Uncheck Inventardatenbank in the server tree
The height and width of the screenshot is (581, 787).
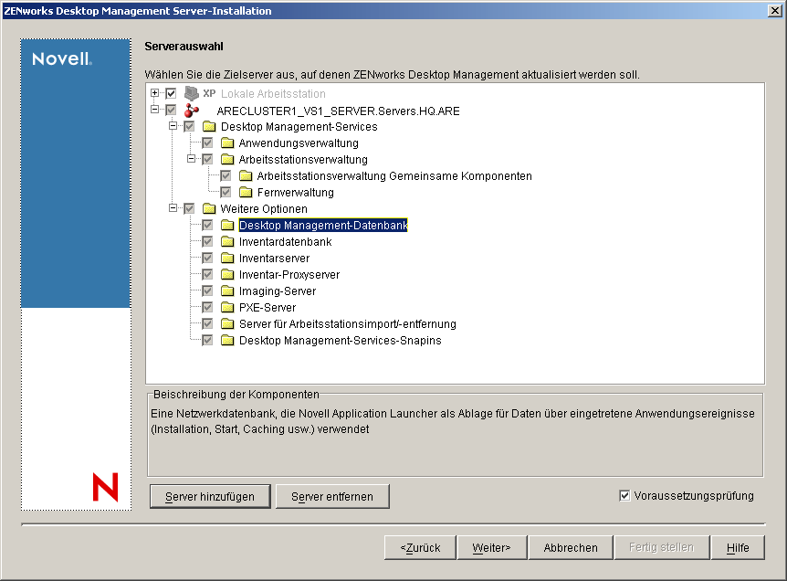click(207, 240)
